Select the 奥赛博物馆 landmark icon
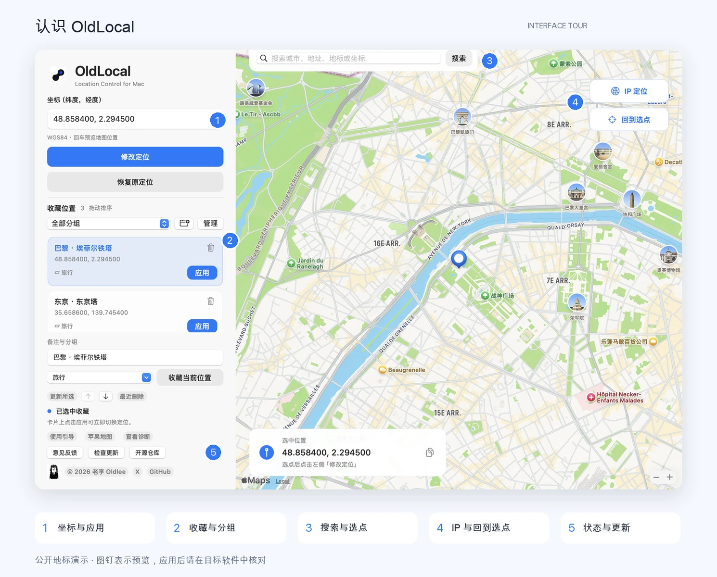 668,255
